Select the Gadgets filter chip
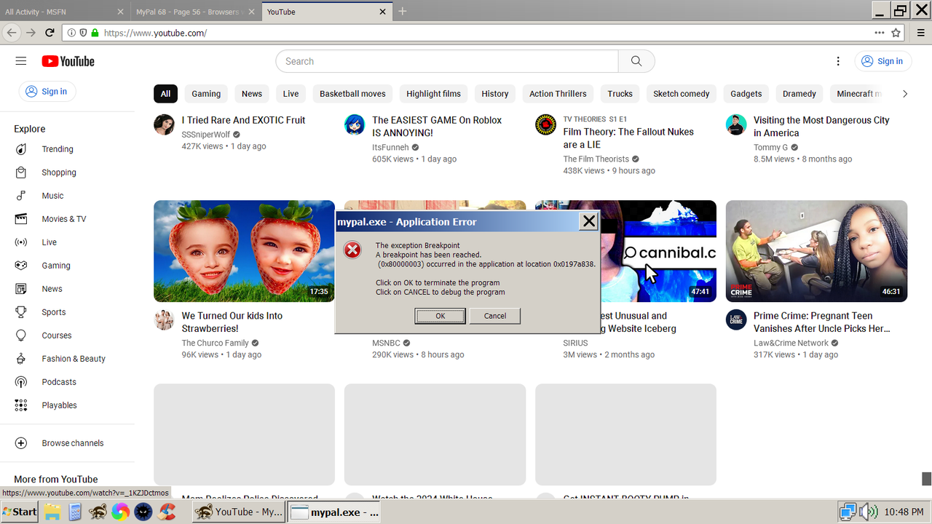This screenshot has width=932, height=524. coord(746,94)
